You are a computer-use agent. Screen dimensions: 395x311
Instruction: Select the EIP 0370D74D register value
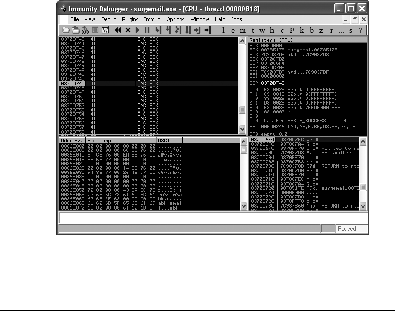tap(273, 83)
